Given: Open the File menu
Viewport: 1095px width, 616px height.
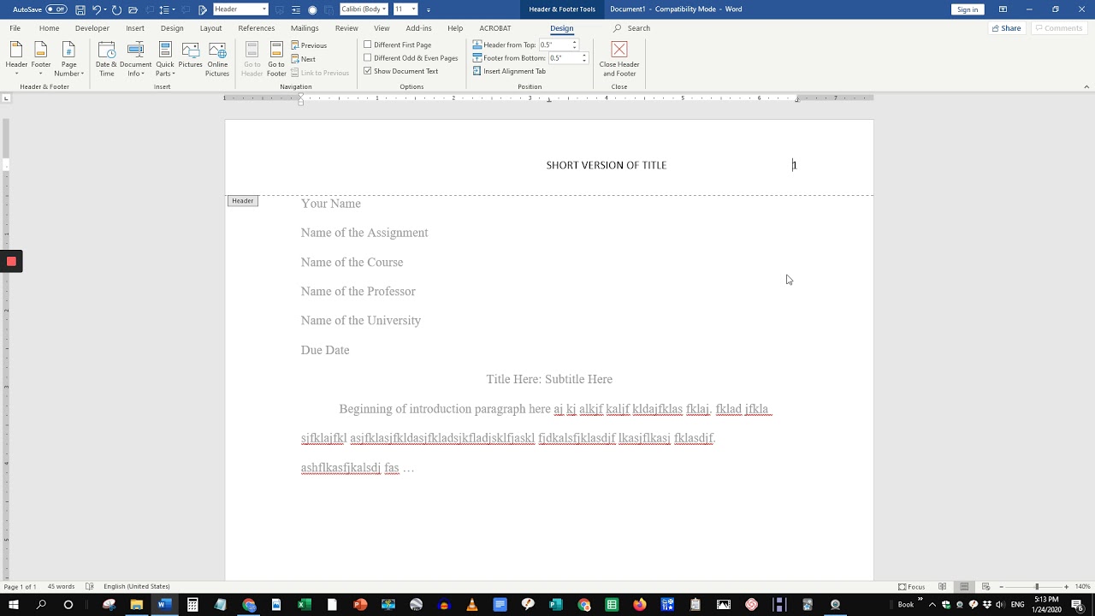Looking at the screenshot, I should [15, 28].
